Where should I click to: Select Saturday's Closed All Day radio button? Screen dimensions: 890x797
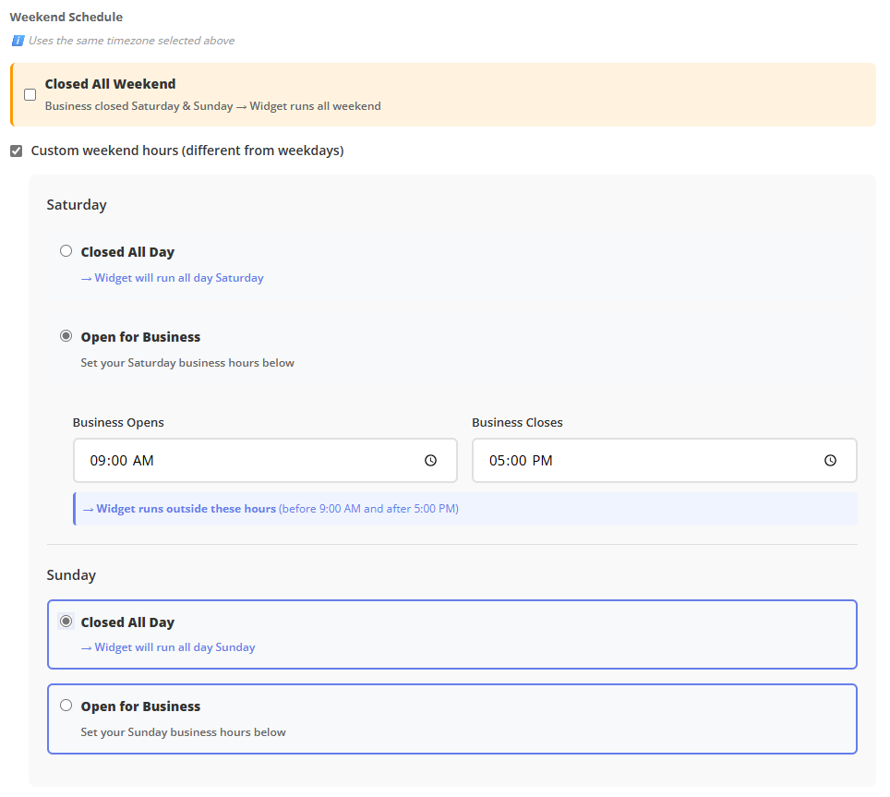[66, 251]
